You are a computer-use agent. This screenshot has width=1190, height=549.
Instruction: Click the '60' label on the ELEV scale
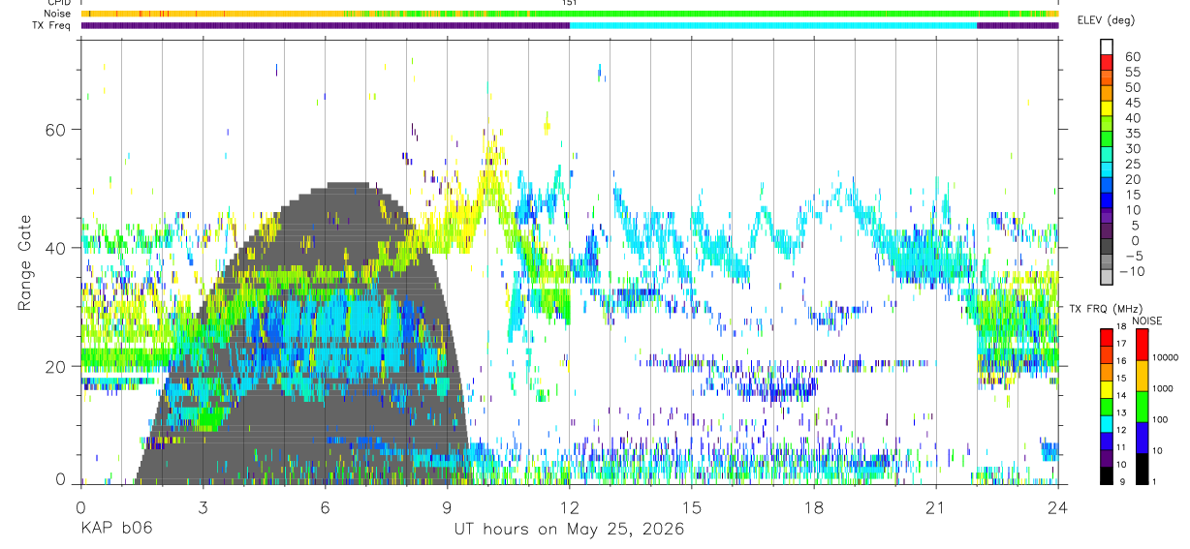tap(1132, 55)
